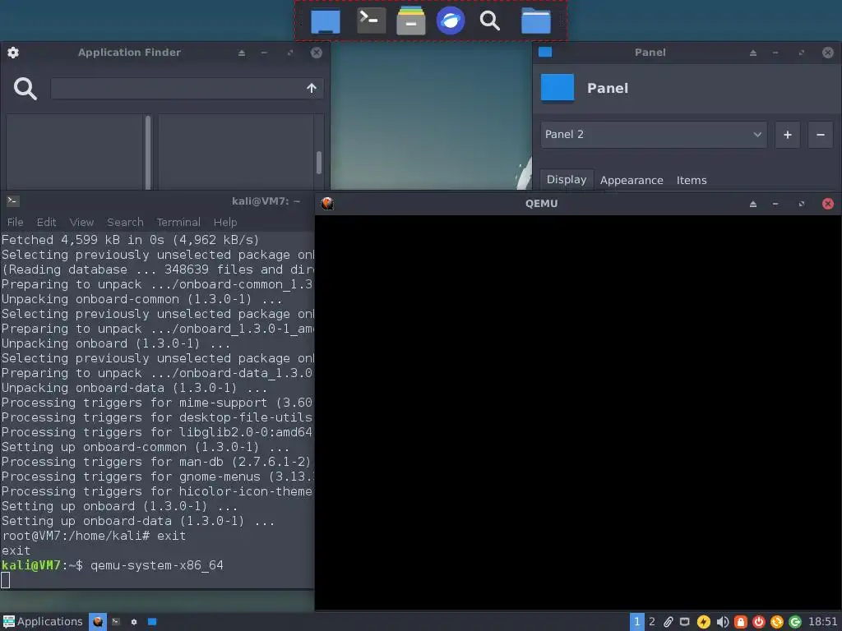The image size is (842, 631).
Task: Select the Panel preferences taskbar button
Action: (x=152, y=622)
